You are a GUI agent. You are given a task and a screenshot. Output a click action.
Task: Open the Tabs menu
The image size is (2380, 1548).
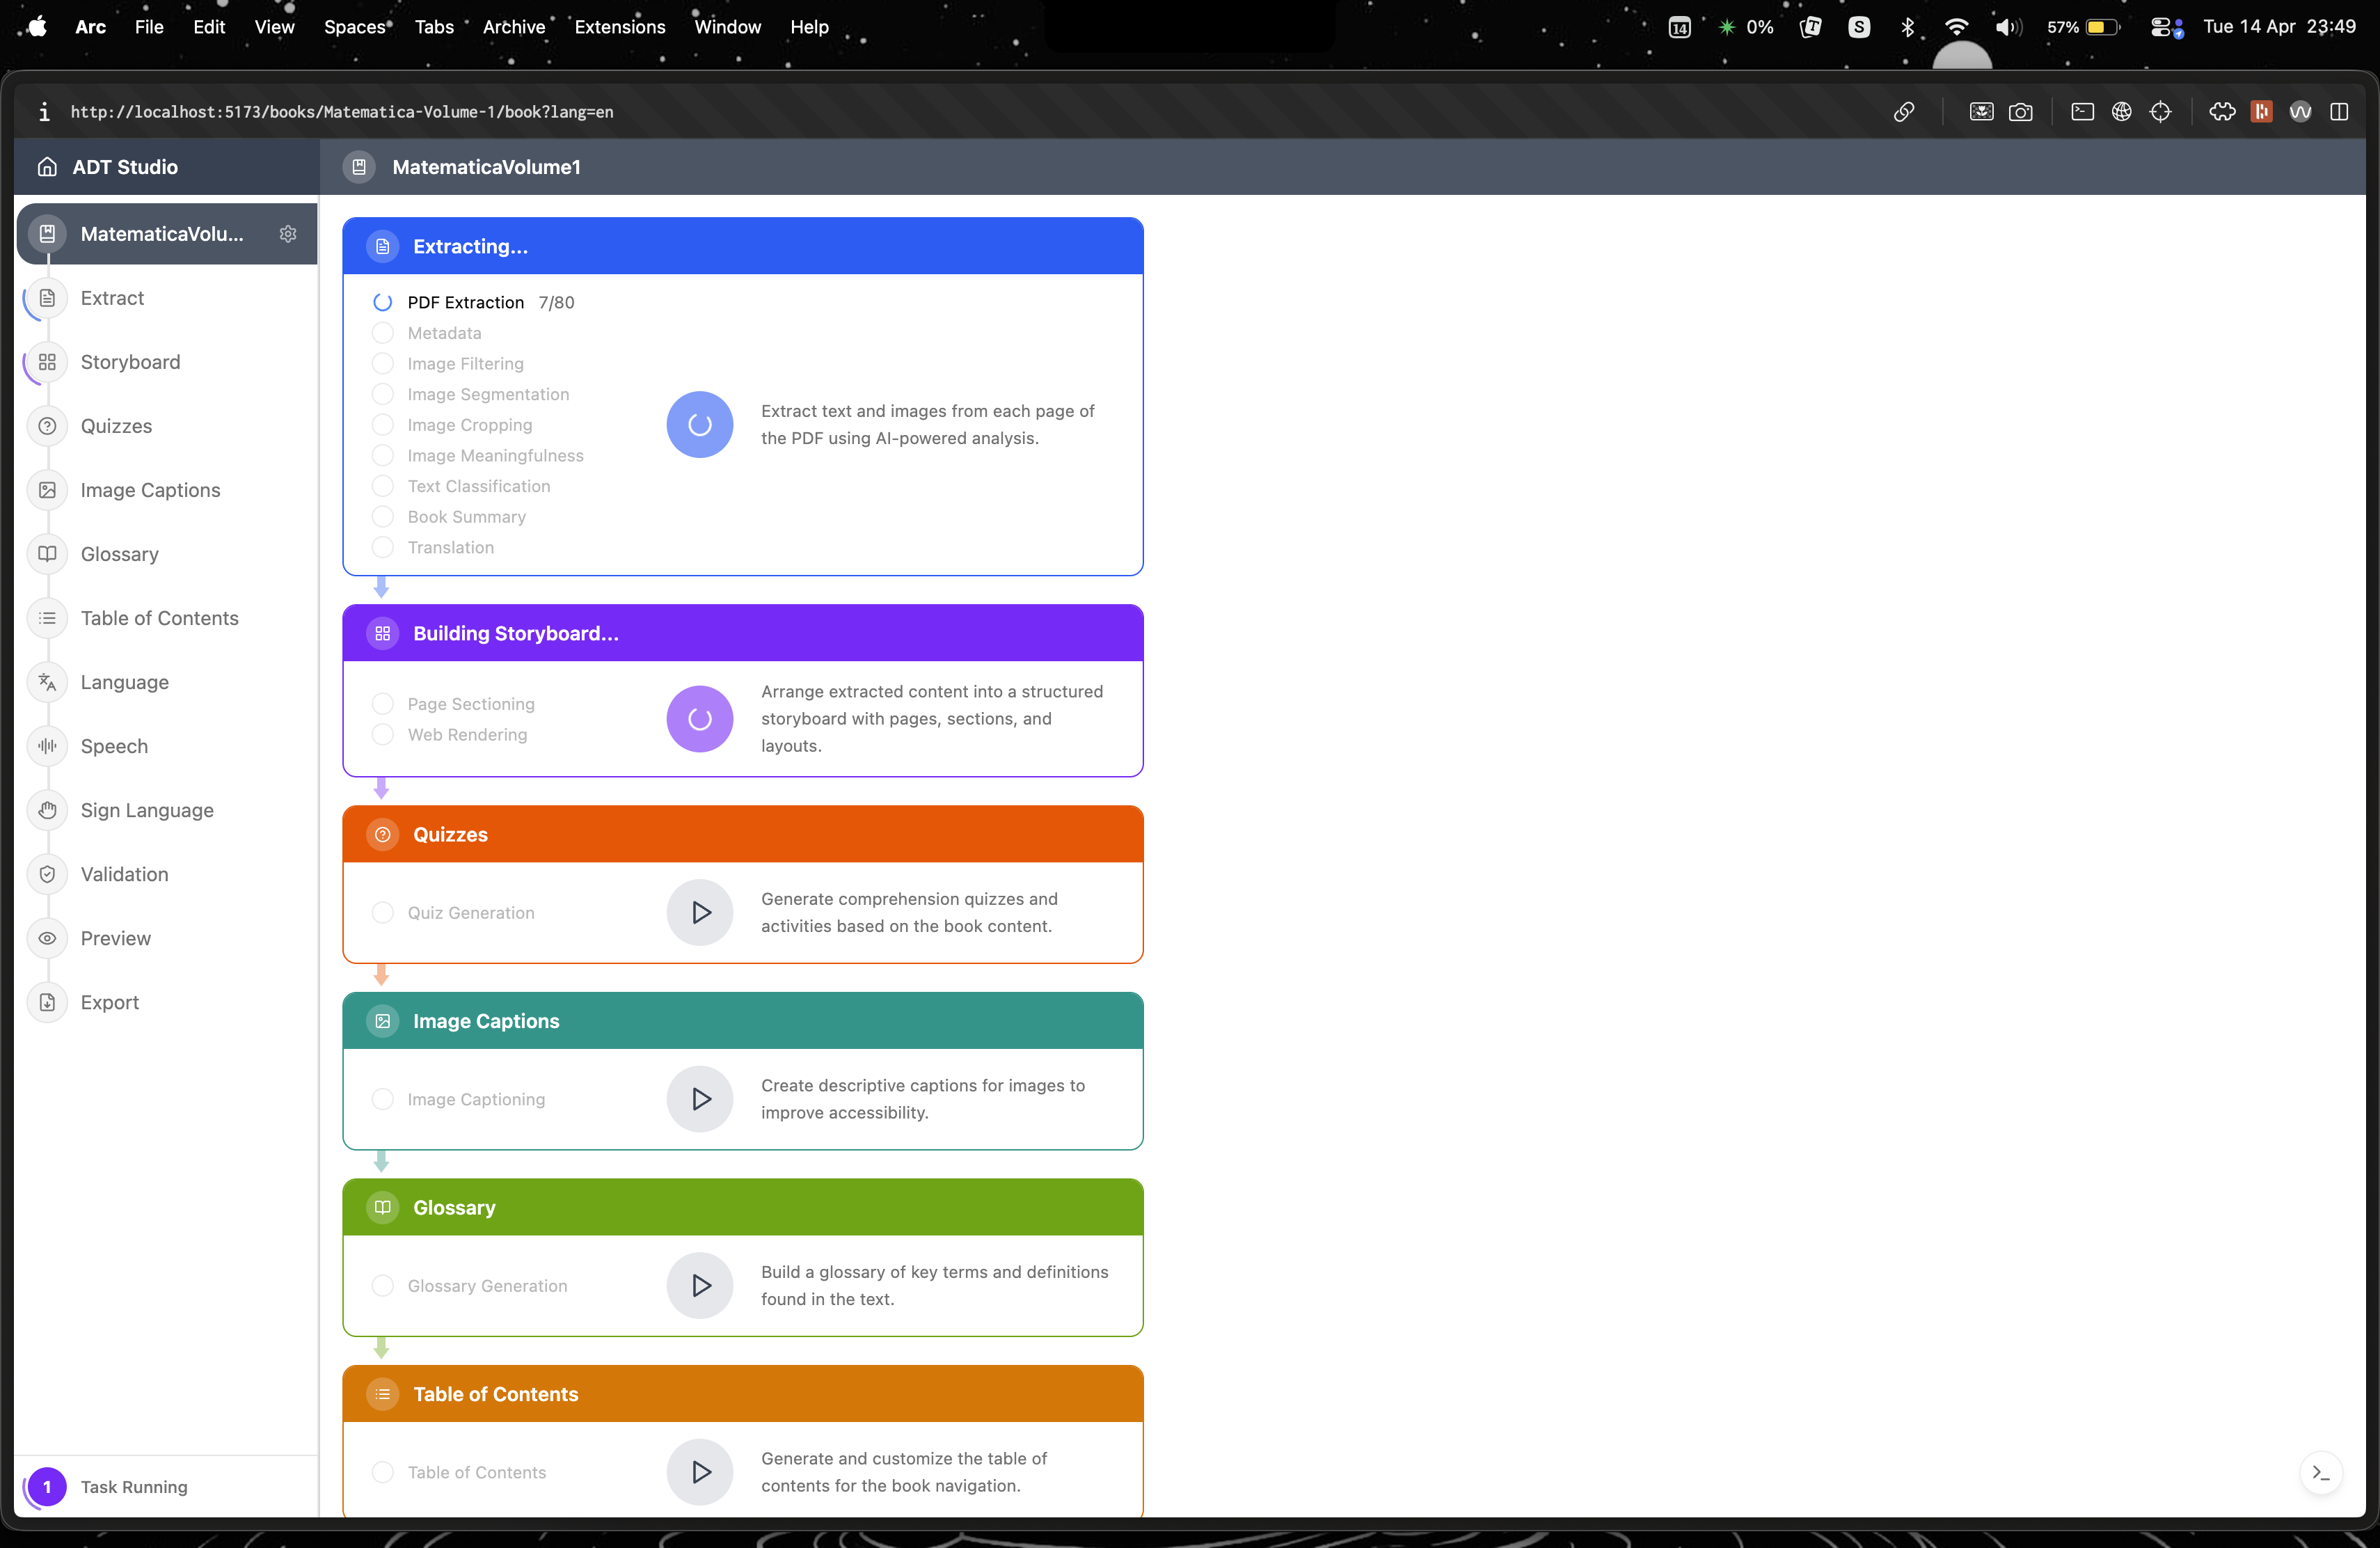434,27
